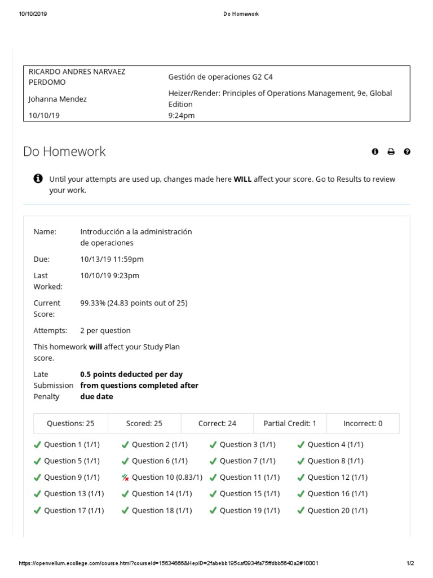Click the partial credit icon for Question 10
Viewport: 433px width, 578px height.
[125, 478]
